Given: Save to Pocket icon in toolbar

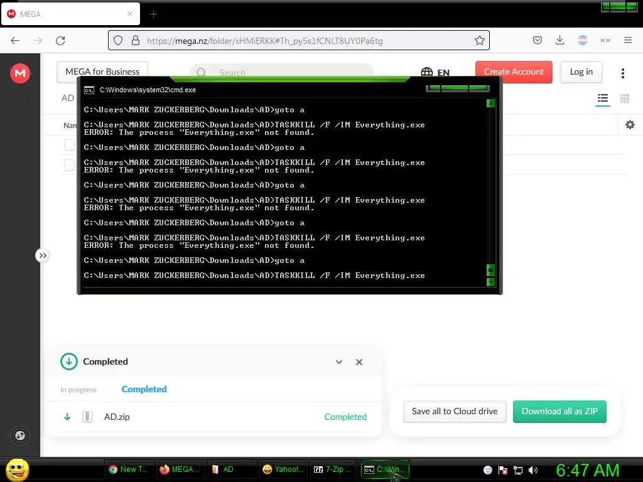Looking at the screenshot, I should click(538, 40).
